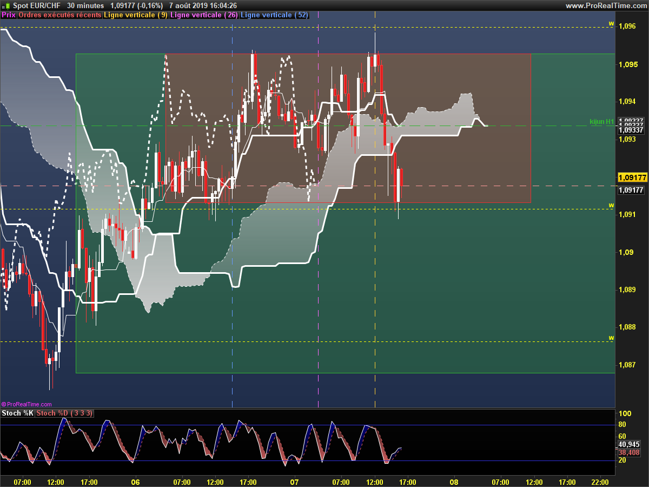Click the 7 août 2019 16:04:26 timestamp
This screenshot has height=487, width=649.
203,5
